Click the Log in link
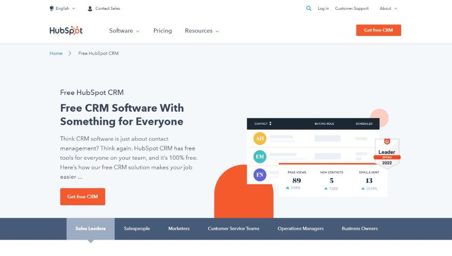 point(323,8)
